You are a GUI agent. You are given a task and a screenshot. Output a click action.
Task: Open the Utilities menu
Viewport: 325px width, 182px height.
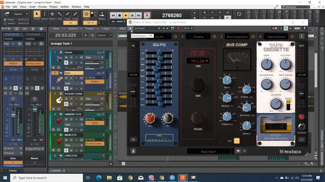[64, 7]
